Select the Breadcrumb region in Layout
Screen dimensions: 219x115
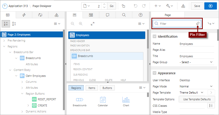pos(107,56)
